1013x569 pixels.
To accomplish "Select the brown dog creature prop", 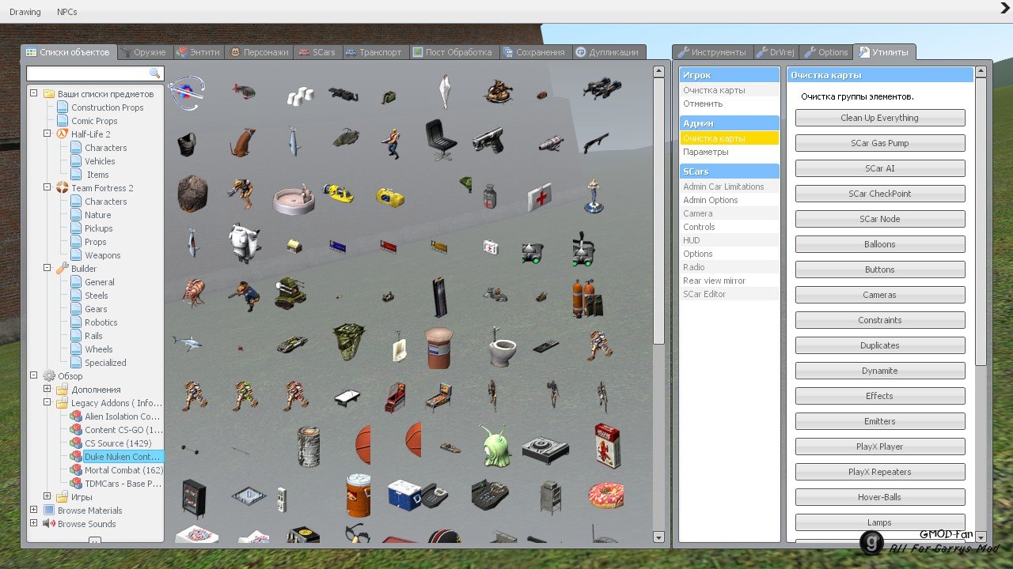I will (x=243, y=142).
